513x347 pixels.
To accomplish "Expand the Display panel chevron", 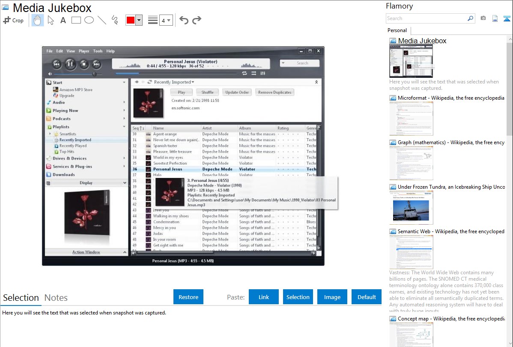I will 124,183.
